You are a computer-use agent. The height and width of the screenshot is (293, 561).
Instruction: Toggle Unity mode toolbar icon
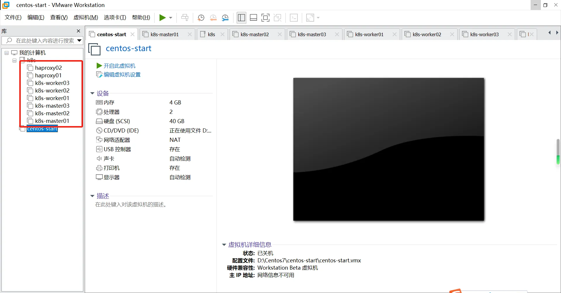pos(277,18)
